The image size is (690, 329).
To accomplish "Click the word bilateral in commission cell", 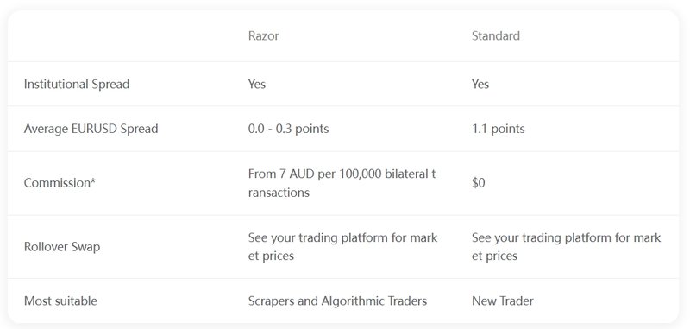I will [x=405, y=174].
